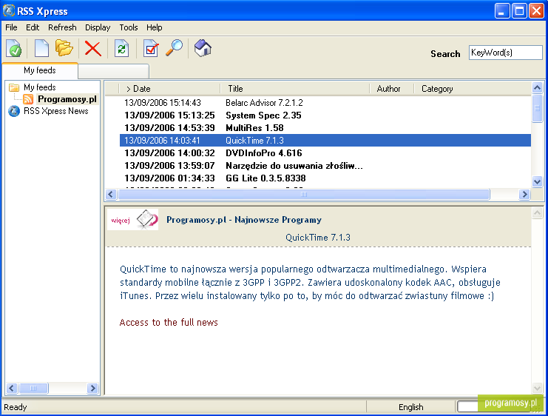
Task: Click the feed tree horizontal scrollbar thumb
Action: point(33,388)
